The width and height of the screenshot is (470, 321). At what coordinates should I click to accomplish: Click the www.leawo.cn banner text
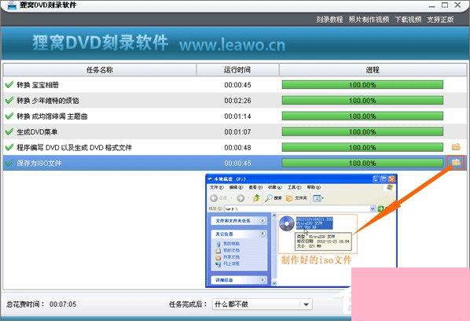tap(233, 45)
